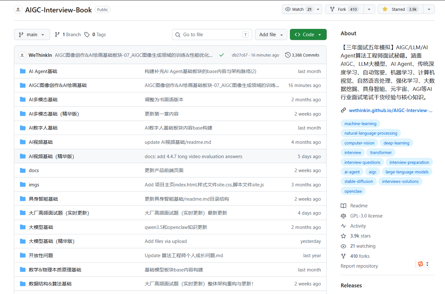Open the main branch selector dropdown
Image resolution: width=445 pixels, height=294 pixels.
(32, 35)
